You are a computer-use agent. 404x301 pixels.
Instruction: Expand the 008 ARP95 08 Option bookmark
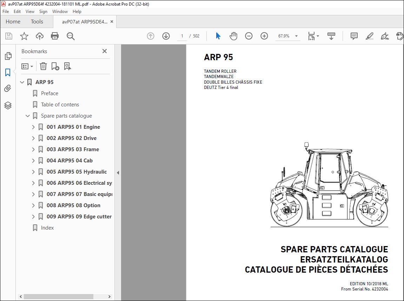33,205
